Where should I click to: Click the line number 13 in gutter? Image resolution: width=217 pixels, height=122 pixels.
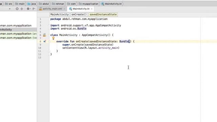(x=40, y=58)
